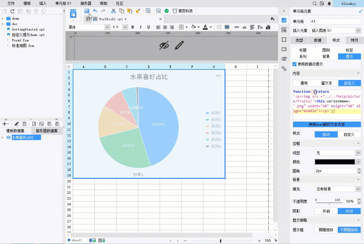Toggle the crossed-eye visibility icon above chart
This screenshot has width=364, height=244.
point(164,46)
